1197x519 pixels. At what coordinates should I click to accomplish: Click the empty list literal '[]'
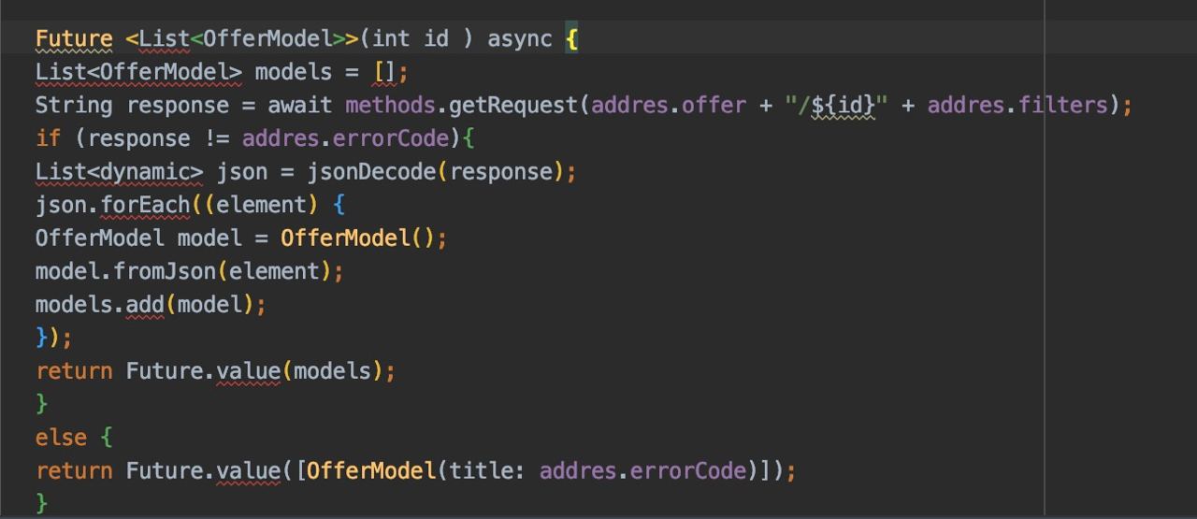tap(384, 72)
